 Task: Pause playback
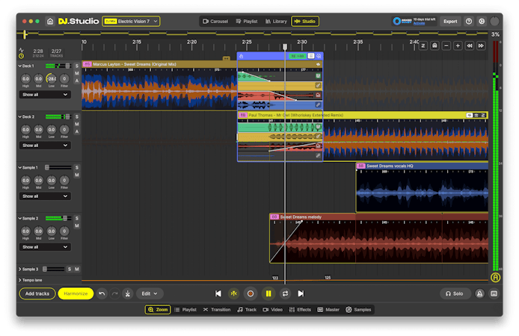tap(268, 293)
